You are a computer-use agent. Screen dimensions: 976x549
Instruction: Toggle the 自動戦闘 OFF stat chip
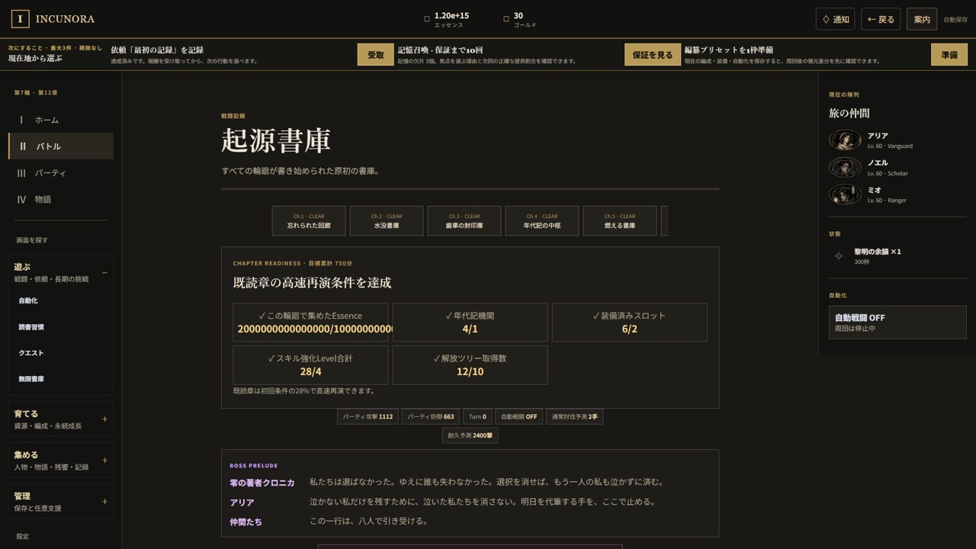tap(518, 417)
